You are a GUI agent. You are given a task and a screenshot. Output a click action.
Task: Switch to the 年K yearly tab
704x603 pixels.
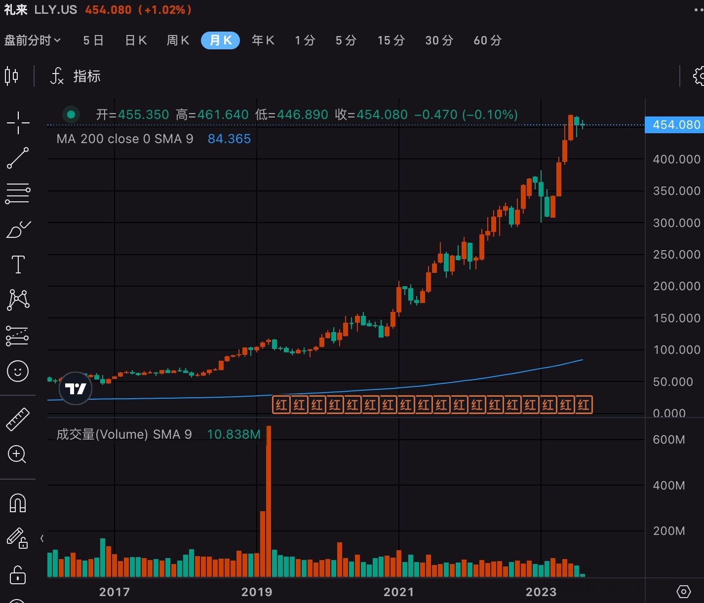click(263, 40)
